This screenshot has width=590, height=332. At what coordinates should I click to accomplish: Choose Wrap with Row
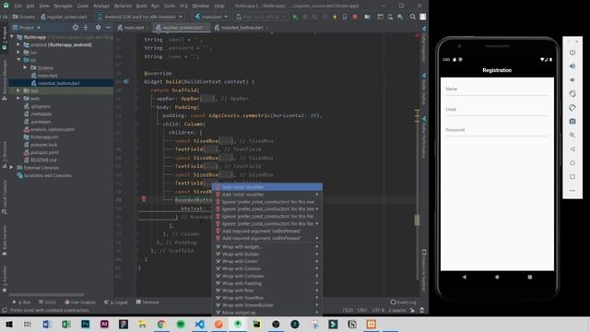pos(267,290)
